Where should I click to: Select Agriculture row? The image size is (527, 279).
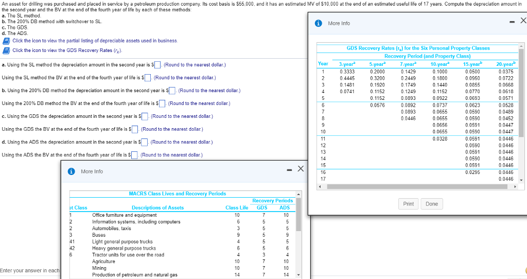click(182, 261)
